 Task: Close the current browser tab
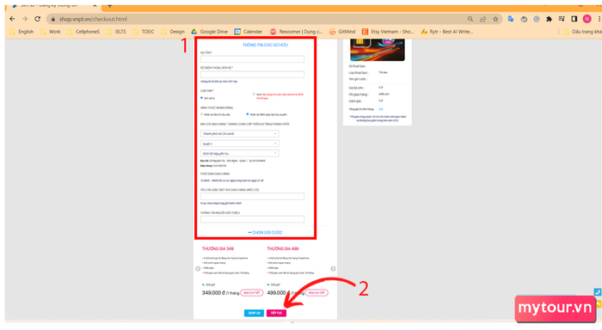pyautogui.click(x=95, y=6)
